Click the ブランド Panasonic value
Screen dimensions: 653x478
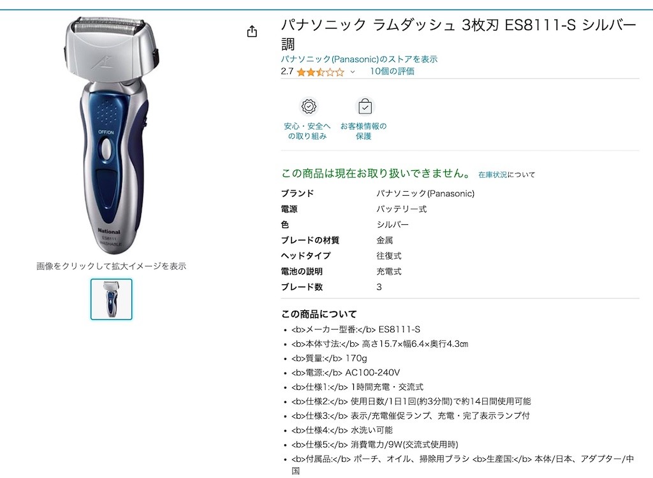pyautogui.click(x=425, y=194)
